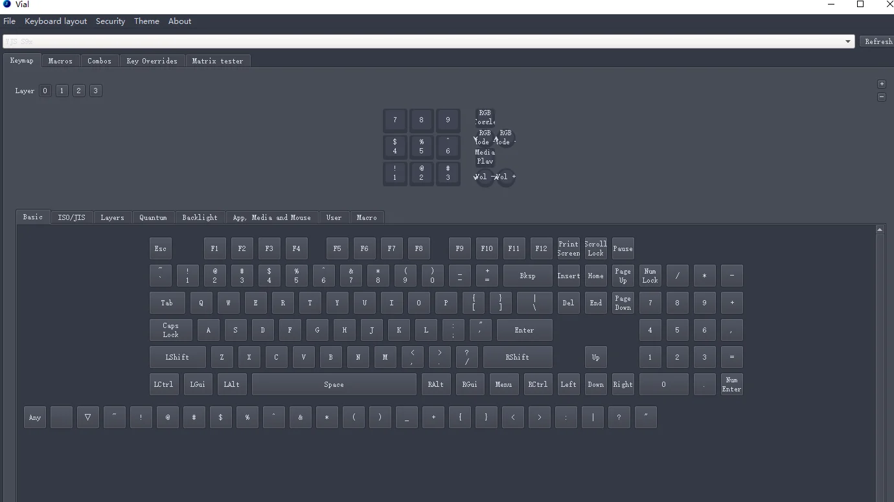Screen dimensions: 894x502
Task: Click the Vol + encoder key
Action: pyautogui.click(x=506, y=177)
